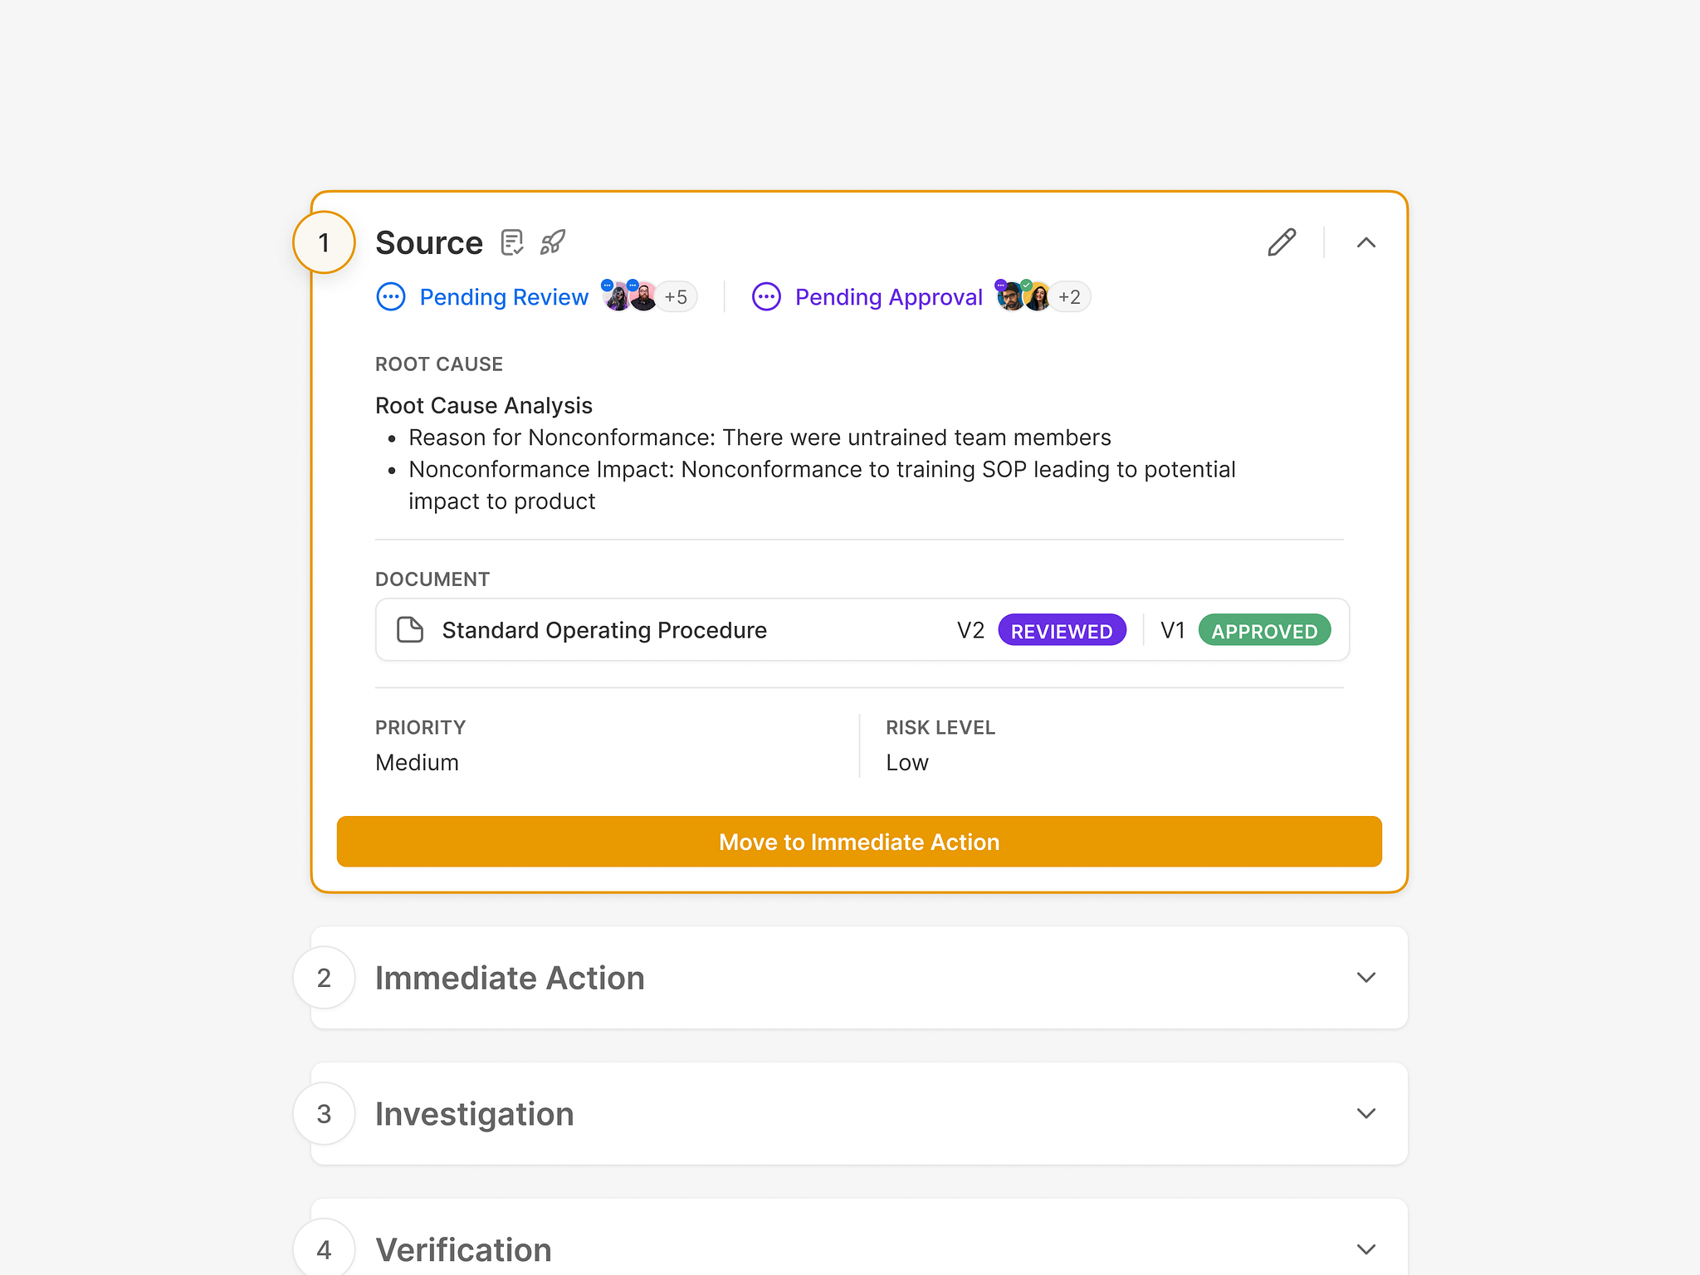The width and height of the screenshot is (1700, 1275).
Task: Click the Pending Review status dots icon
Action: click(x=390, y=296)
